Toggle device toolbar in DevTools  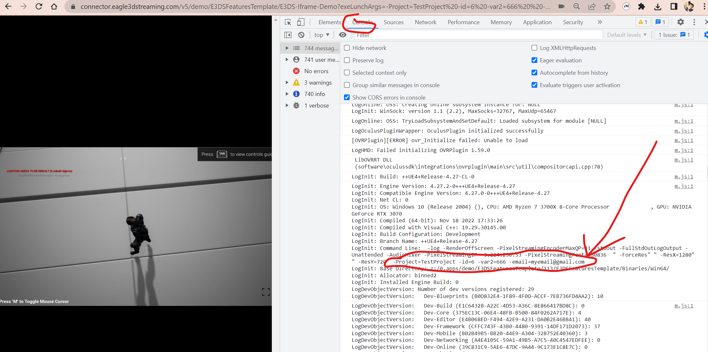point(300,22)
